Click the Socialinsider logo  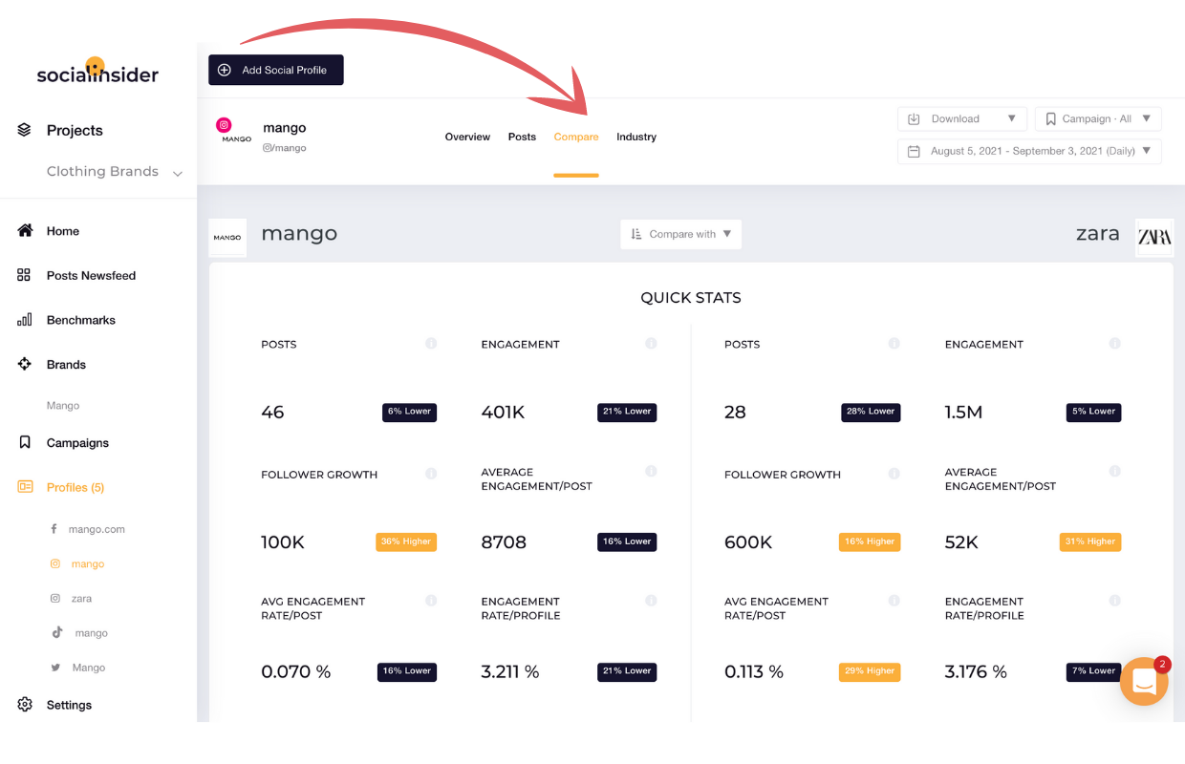click(x=97, y=71)
